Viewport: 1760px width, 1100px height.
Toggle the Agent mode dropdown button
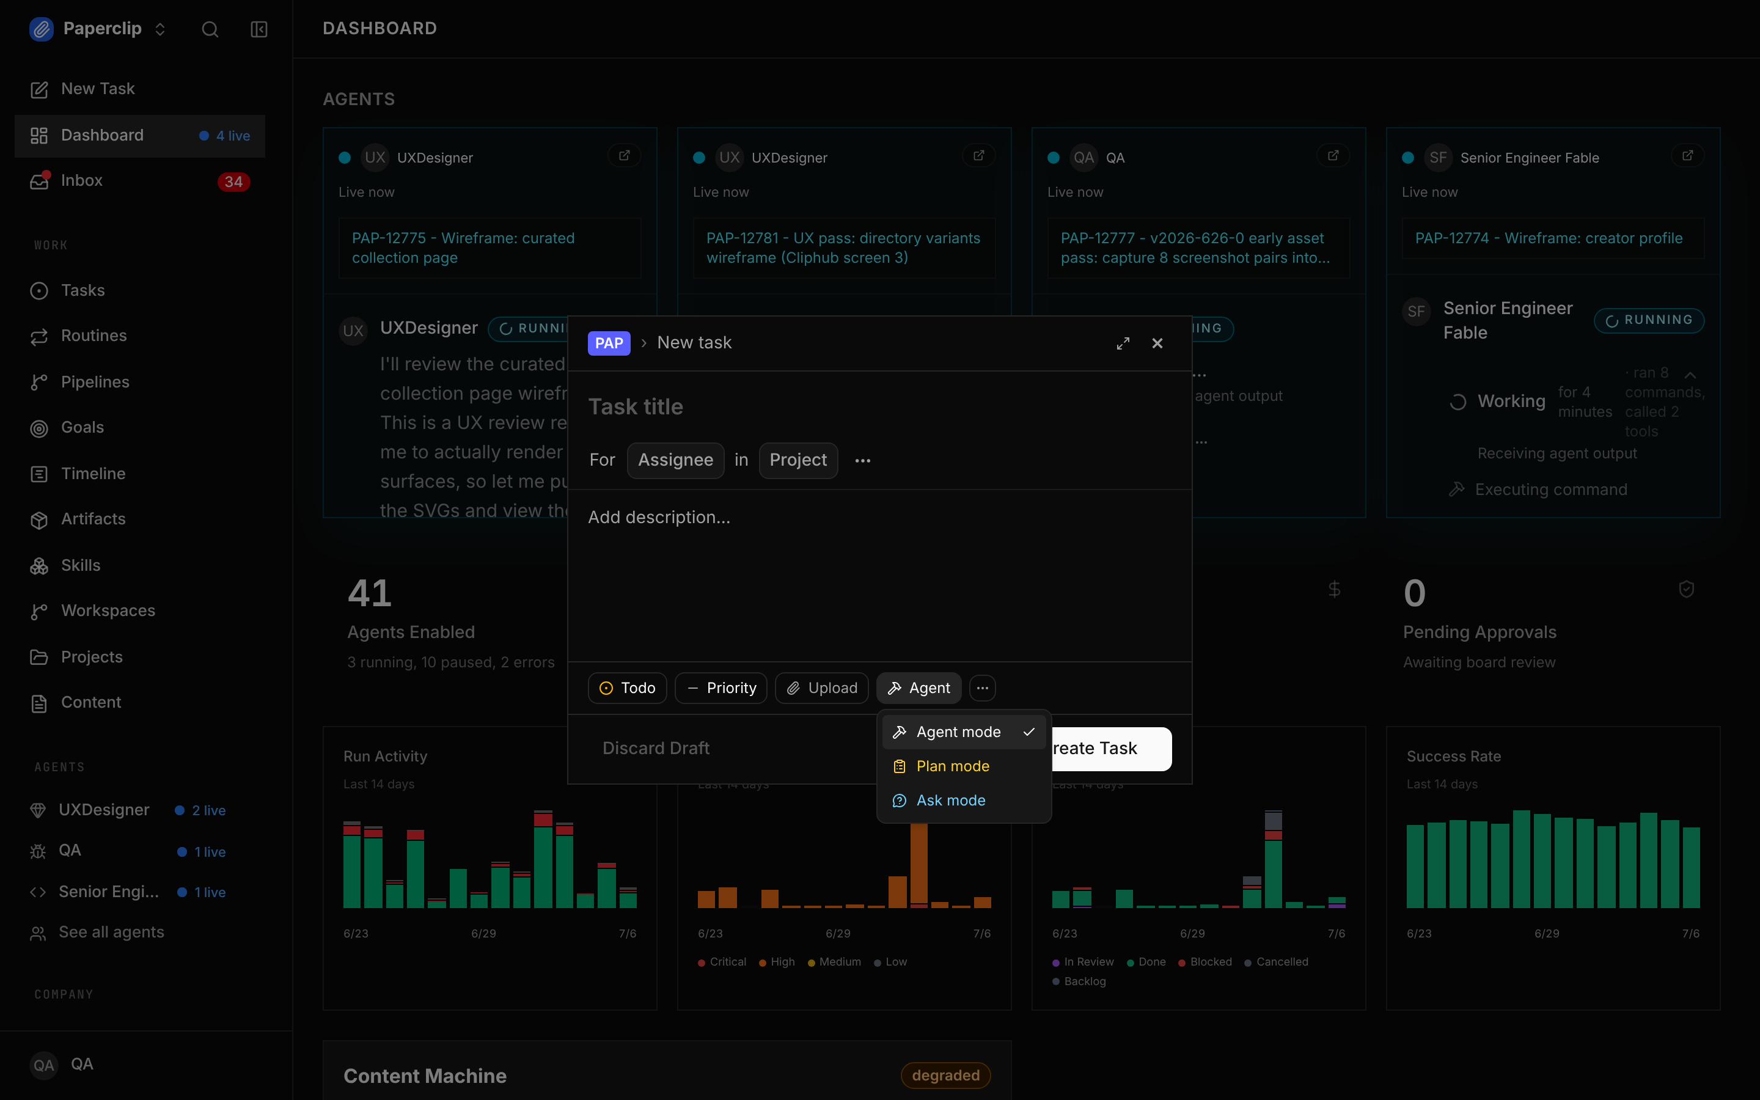[x=919, y=687]
